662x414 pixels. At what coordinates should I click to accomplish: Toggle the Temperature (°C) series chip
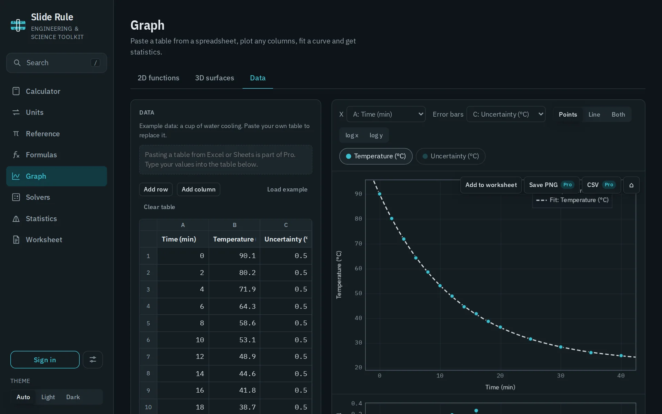coord(376,156)
